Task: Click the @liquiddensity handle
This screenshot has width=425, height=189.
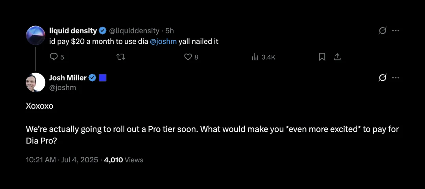Action: click(x=134, y=31)
